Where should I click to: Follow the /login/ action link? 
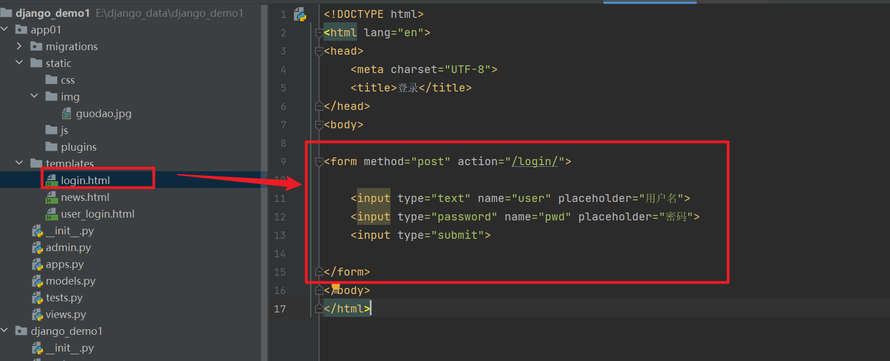[x=535, y=162]
